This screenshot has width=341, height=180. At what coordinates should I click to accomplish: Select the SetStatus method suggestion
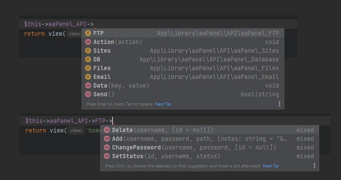coord(210,156)
